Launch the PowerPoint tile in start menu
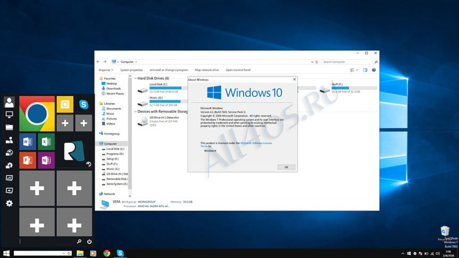The width and height of the screenshot is (459, 258). [x=28, y=160]
